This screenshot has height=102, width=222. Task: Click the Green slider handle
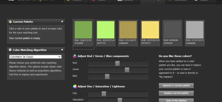(127, 70)
